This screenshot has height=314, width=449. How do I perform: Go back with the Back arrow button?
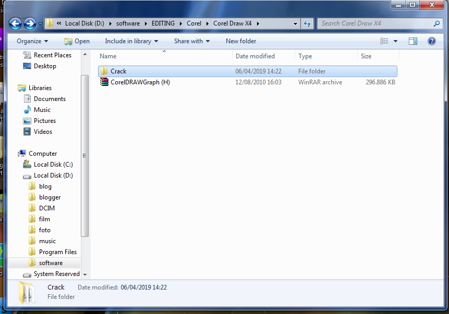click(15, 23)
